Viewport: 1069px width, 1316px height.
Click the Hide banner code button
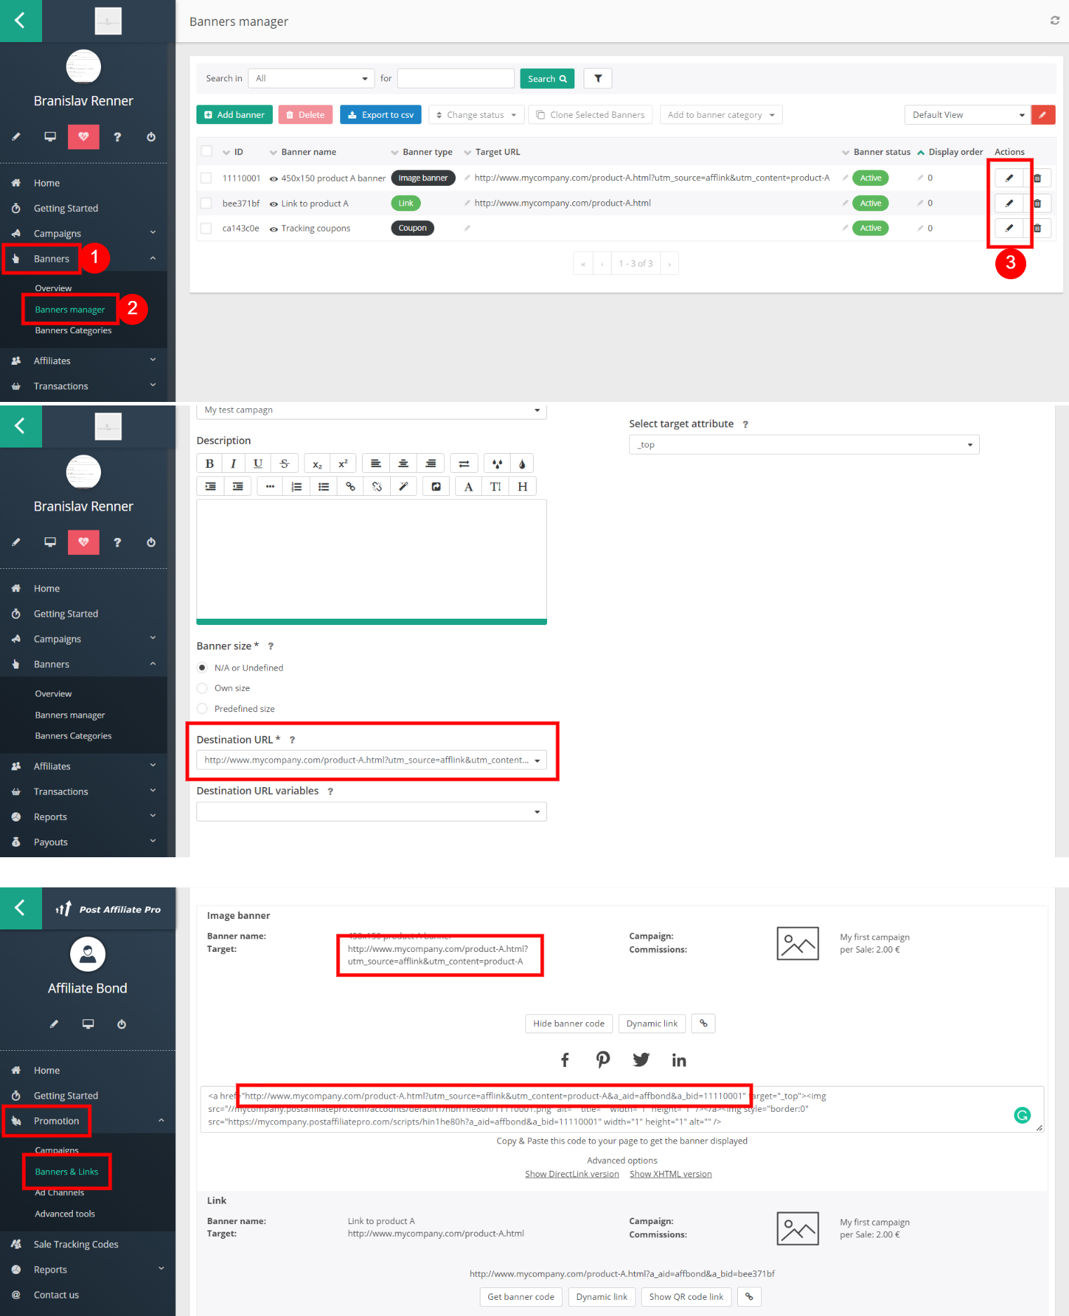569,1023
